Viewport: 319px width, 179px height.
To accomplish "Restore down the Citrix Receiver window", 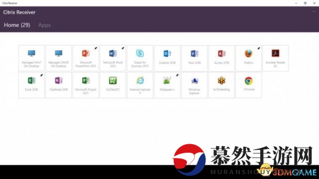I will coord(305,3).
